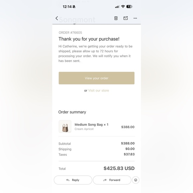Tap the Reply button
The height and width of the screenshot is (193, 193).
73,180
